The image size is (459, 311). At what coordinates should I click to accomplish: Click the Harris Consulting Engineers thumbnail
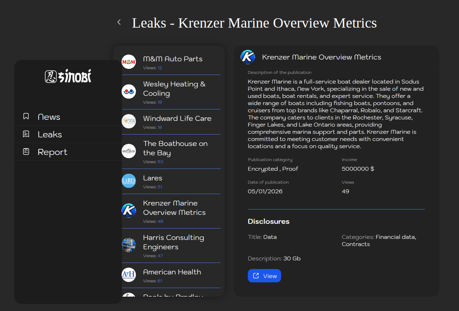pyautogui.click(x=129, y=245)
